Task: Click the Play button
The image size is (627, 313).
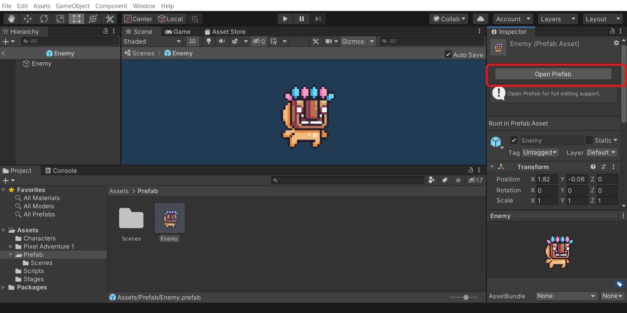Action: click(285, 19)
